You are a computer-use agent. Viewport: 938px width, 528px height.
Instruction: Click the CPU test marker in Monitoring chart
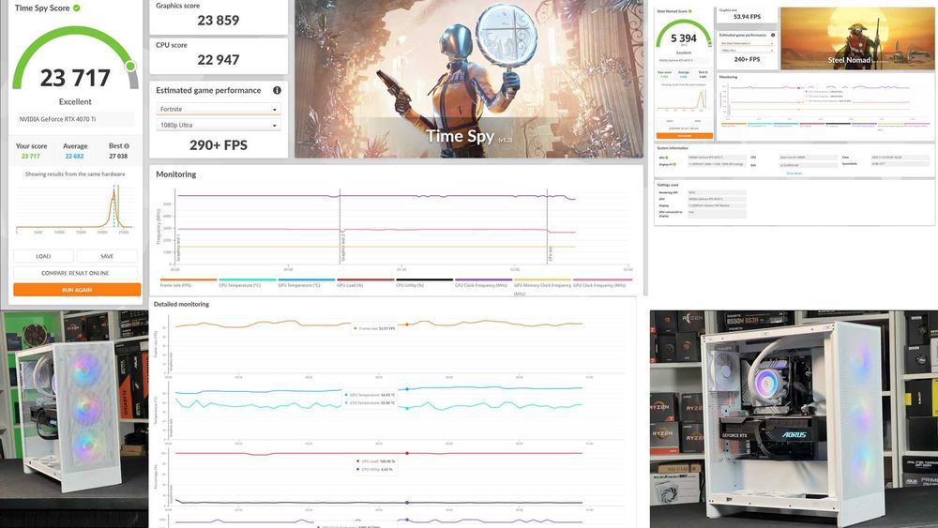pos(550,253)
